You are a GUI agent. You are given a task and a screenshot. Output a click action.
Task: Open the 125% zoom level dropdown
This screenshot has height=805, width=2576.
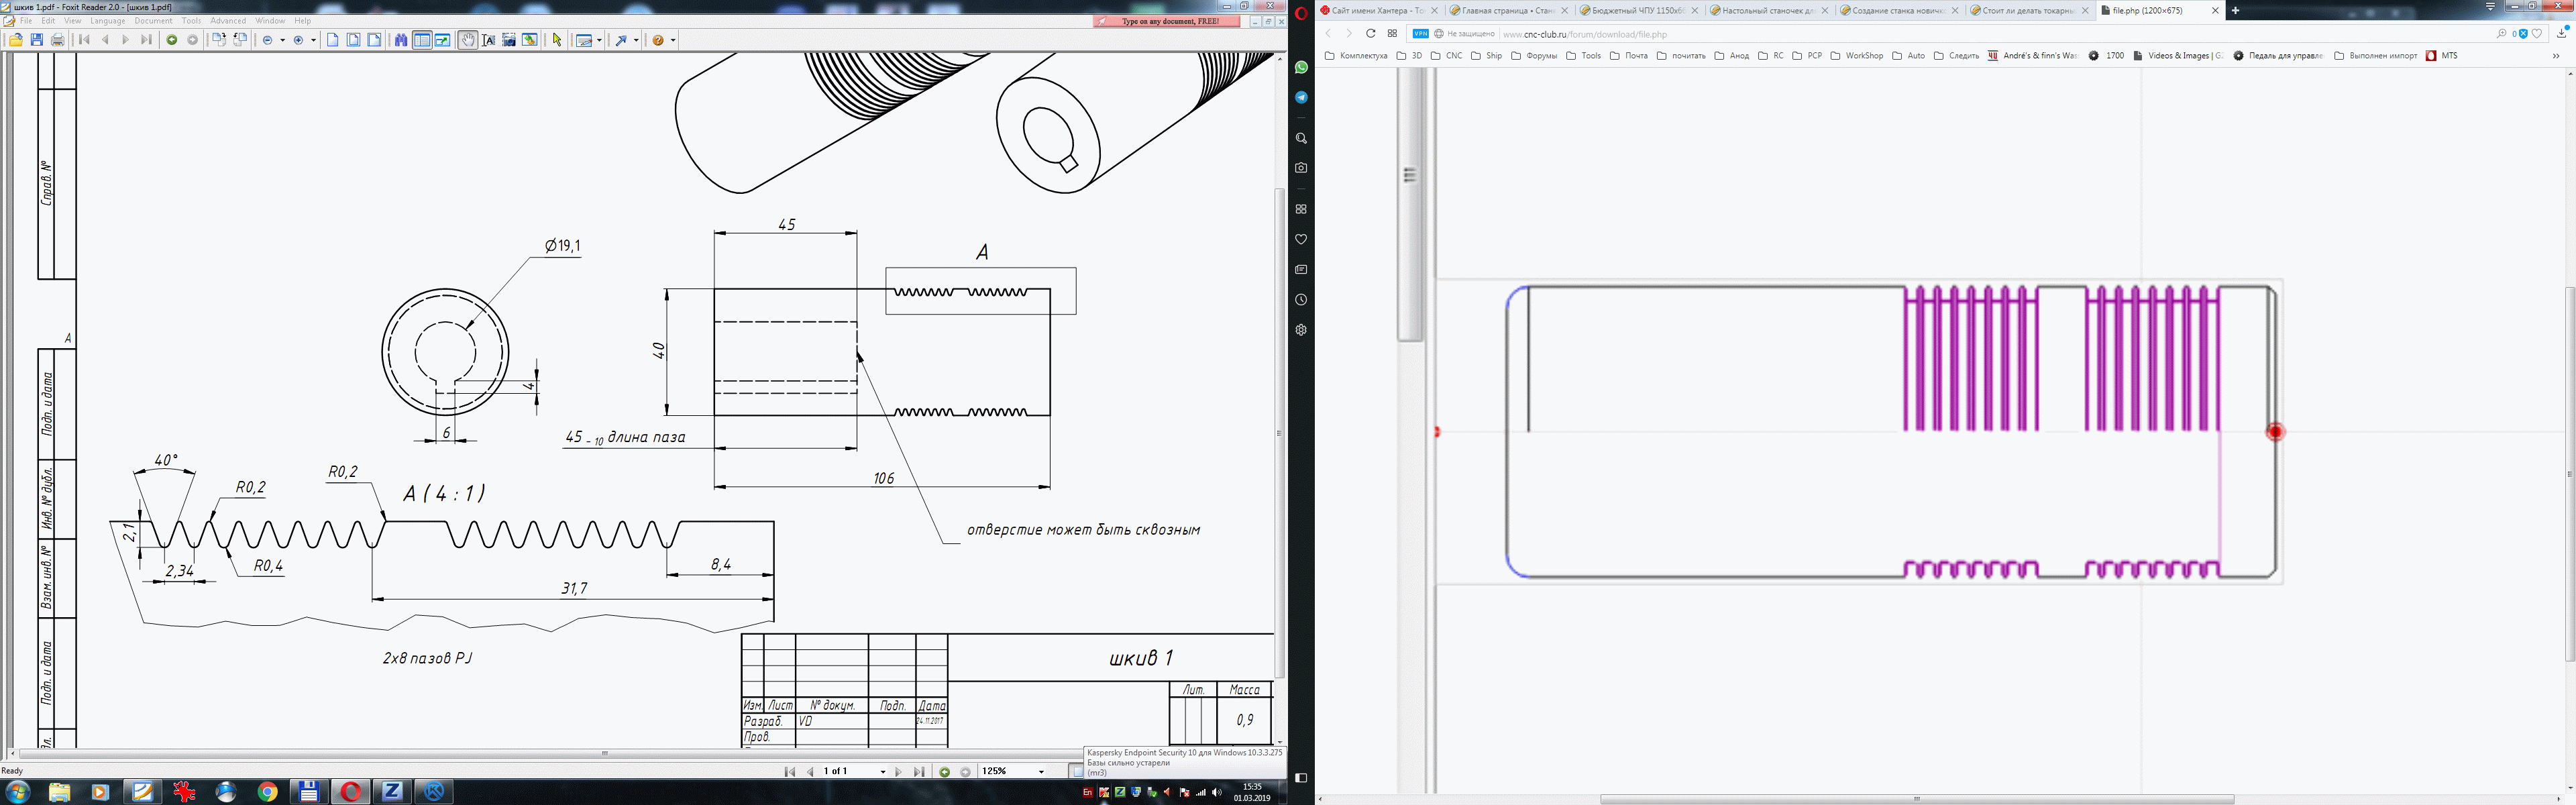(x=1042, y=772)
